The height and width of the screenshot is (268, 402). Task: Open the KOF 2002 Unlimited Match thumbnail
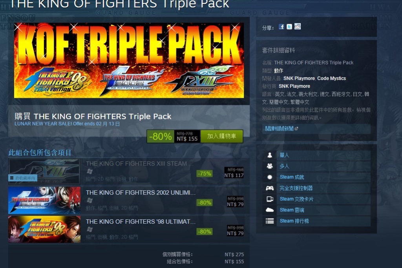coord(44,200)
